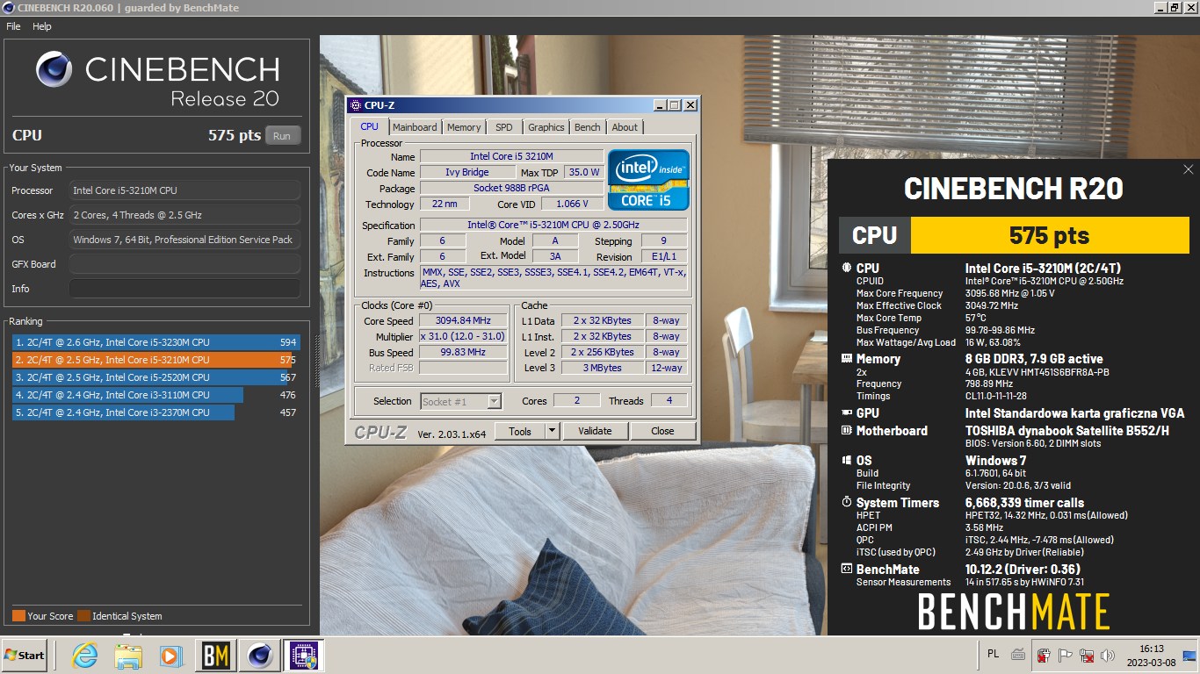Open the volume speaker tray icon
The image size is (1200, 674).
[1108, 655]
